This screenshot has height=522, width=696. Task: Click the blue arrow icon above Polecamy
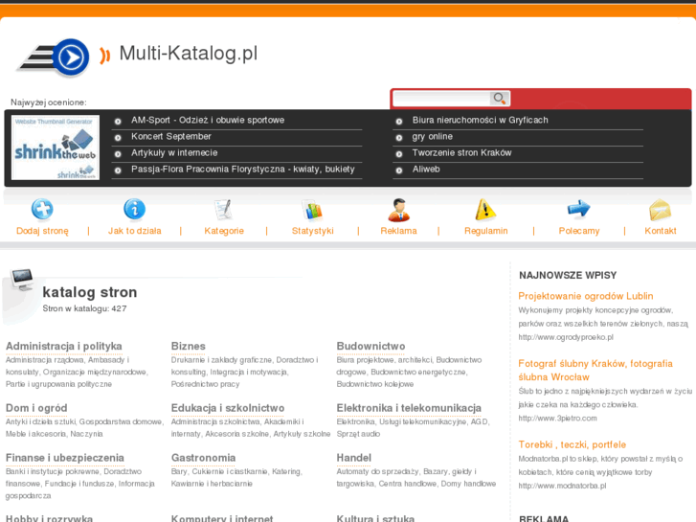[579, 209]
